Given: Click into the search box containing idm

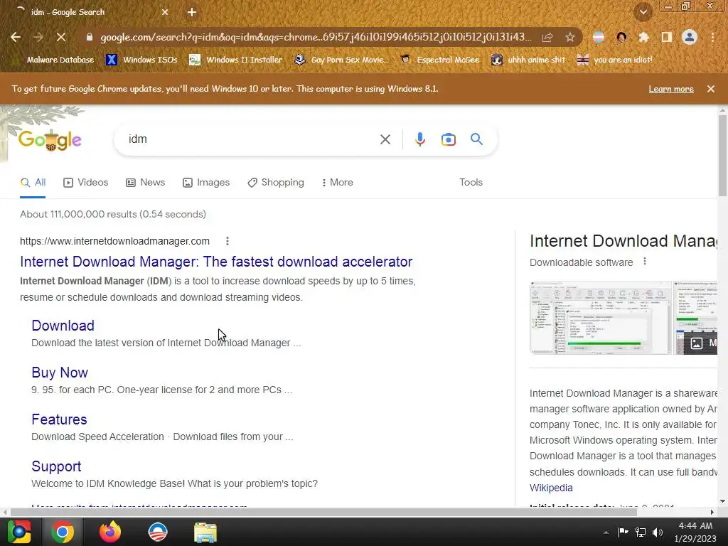Looking at the screenshot, I should (x=251, y=139).
